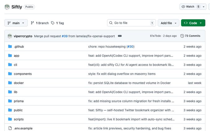
Task: Click the viperrcrypto commit author avatar
Action: click(10, 36)
